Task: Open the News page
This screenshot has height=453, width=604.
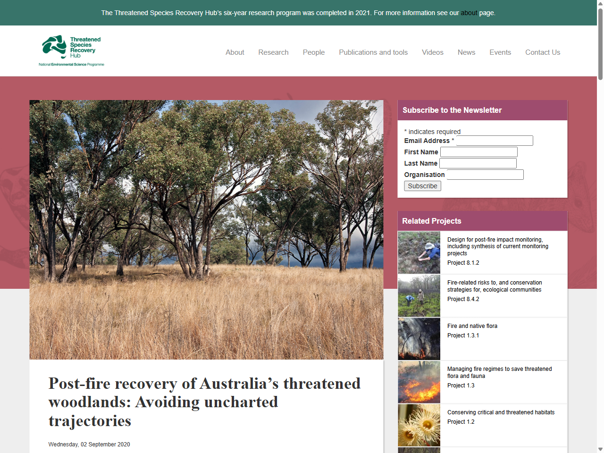Action: (466, 52)
